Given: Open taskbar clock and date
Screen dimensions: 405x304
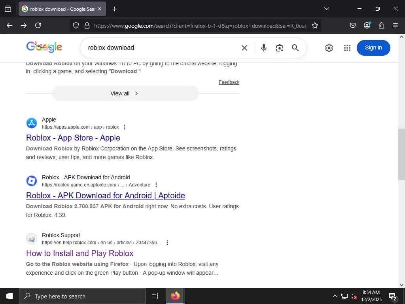Looking at the screenshot, I should (x=371, y=296).
